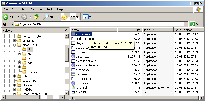This screenshot has height=101, width=205.
Task: Sort files by Size column
Action: pos(130,30)
